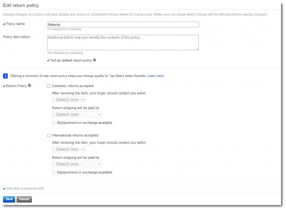Open international buyer contact timeframe dropdown
This screenshot has width=286, height=210.
[69, 149]
